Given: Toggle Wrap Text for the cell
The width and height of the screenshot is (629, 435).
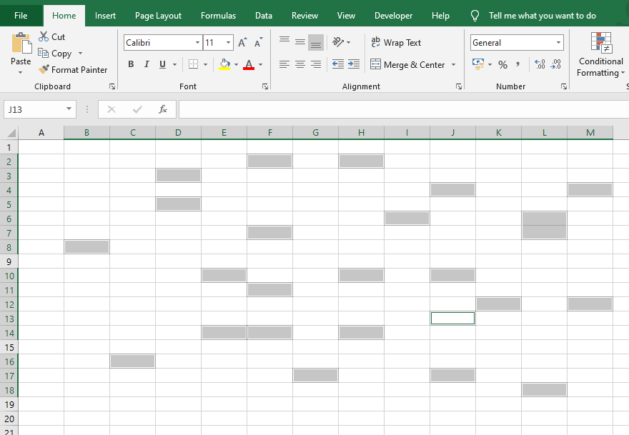Looking at the screenshot, I should coord(395,42).
